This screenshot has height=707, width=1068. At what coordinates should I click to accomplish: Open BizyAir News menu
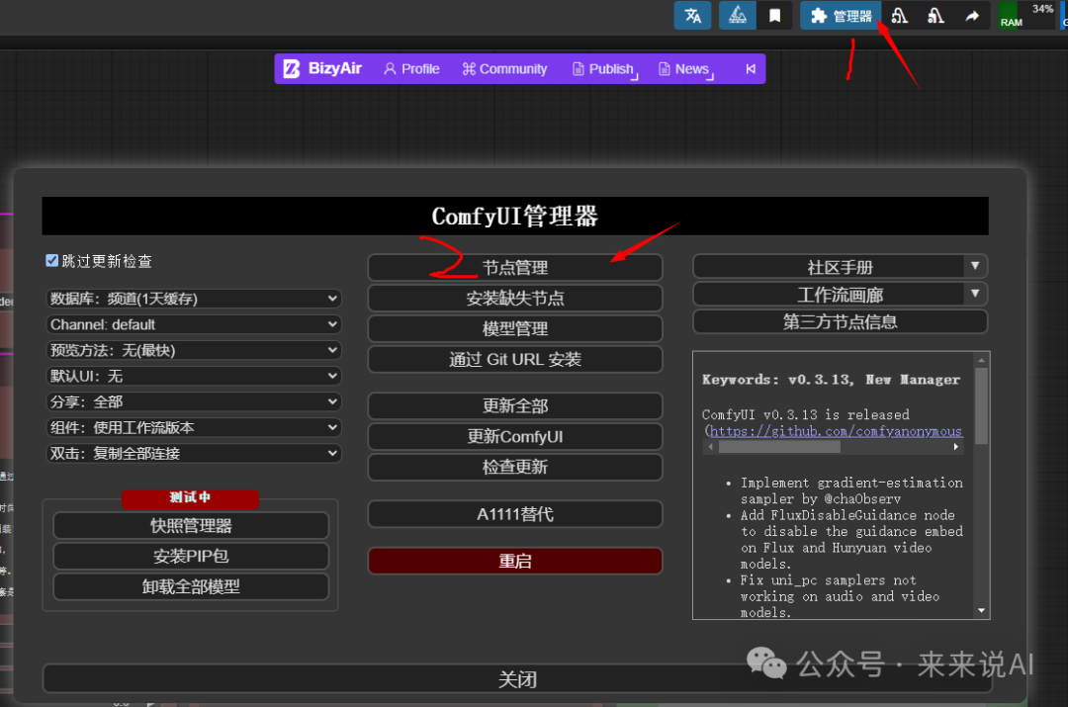tap(686, 69)
